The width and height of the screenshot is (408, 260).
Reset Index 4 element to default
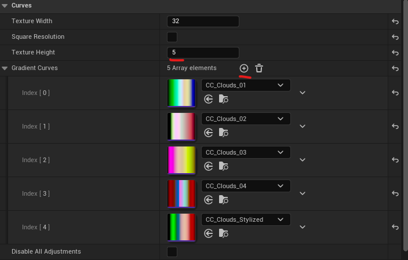(395, 227)
